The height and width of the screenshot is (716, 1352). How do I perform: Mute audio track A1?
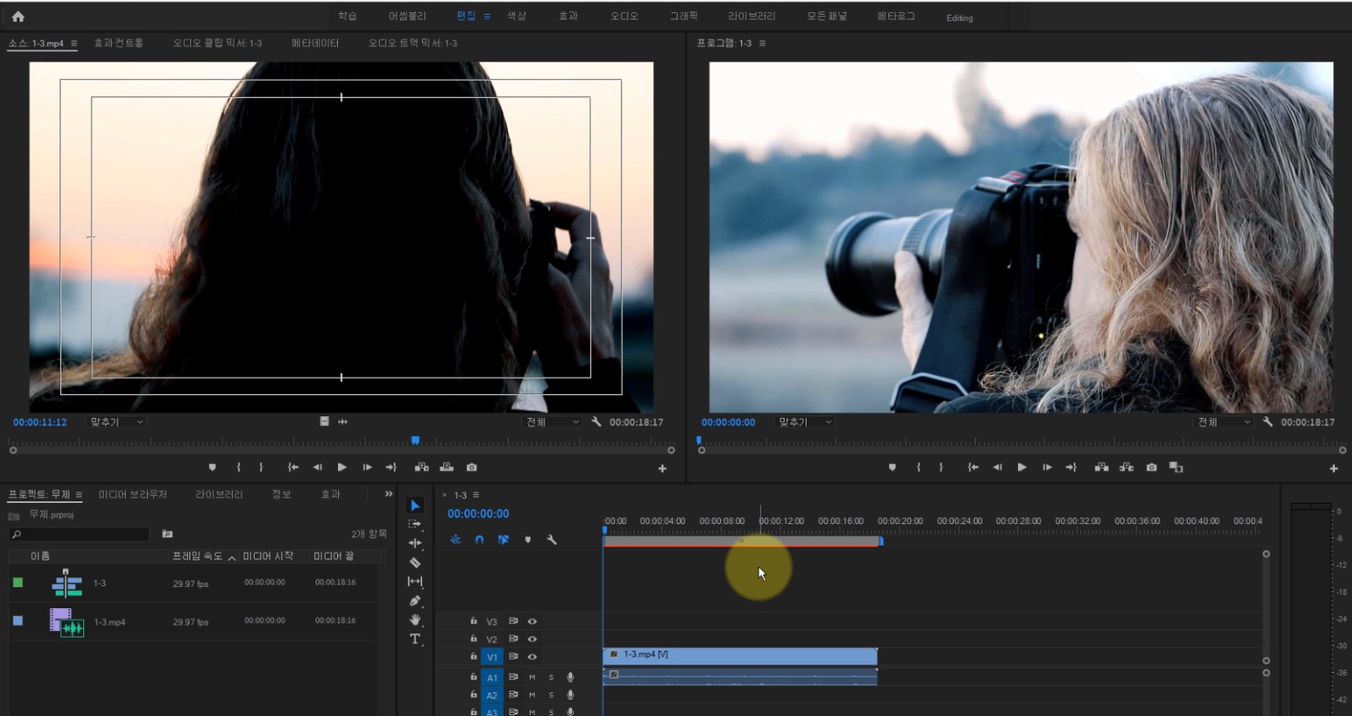(x=532, y=677)
